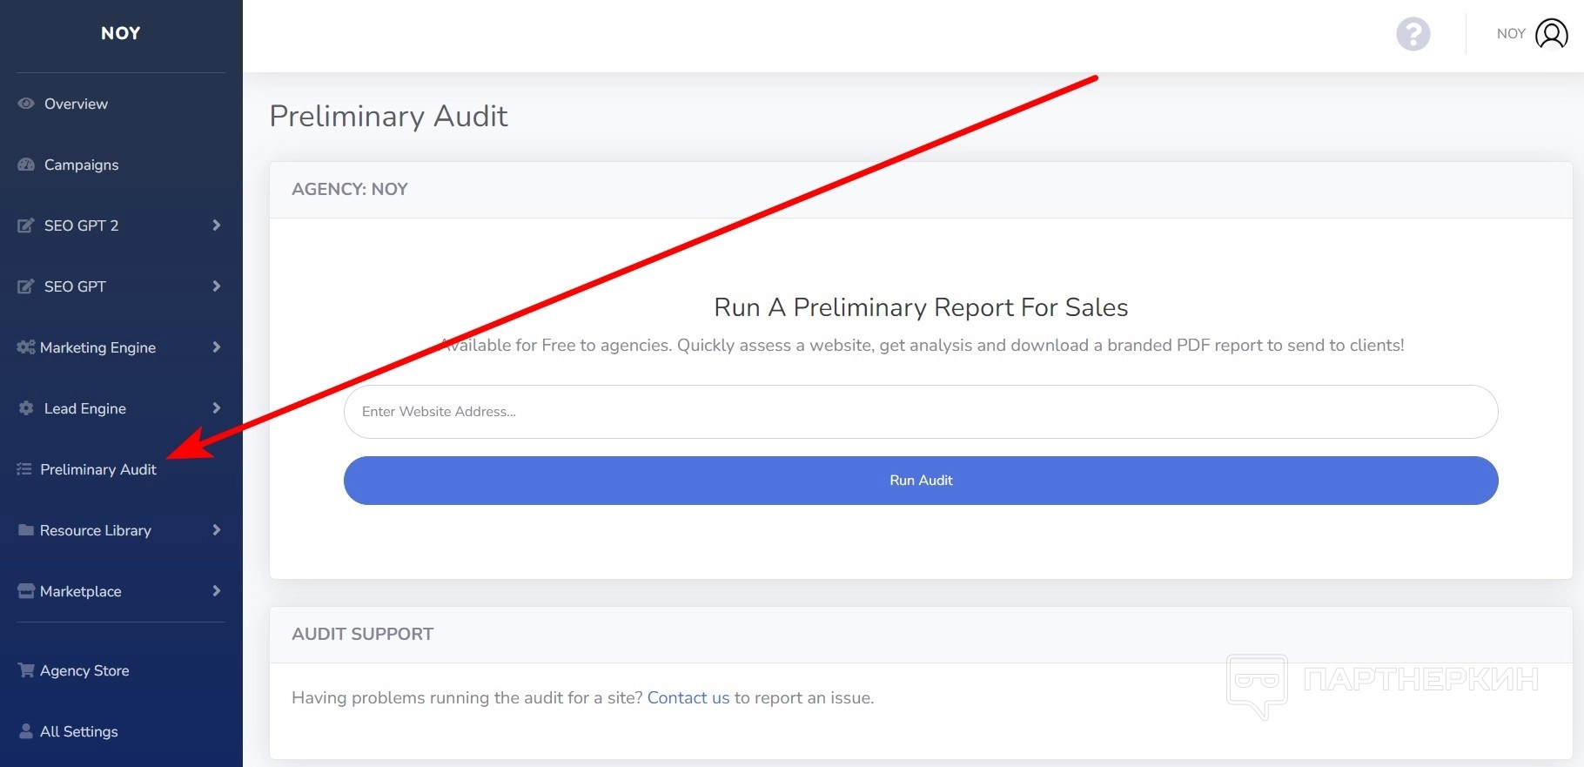Click the Run Audit button
The height and width of the screenshot is (767, 1584).
[921, 481]
